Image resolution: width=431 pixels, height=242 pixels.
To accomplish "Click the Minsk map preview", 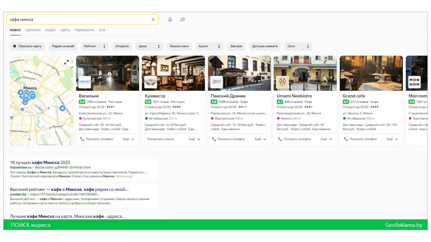I will click(41, 100).
